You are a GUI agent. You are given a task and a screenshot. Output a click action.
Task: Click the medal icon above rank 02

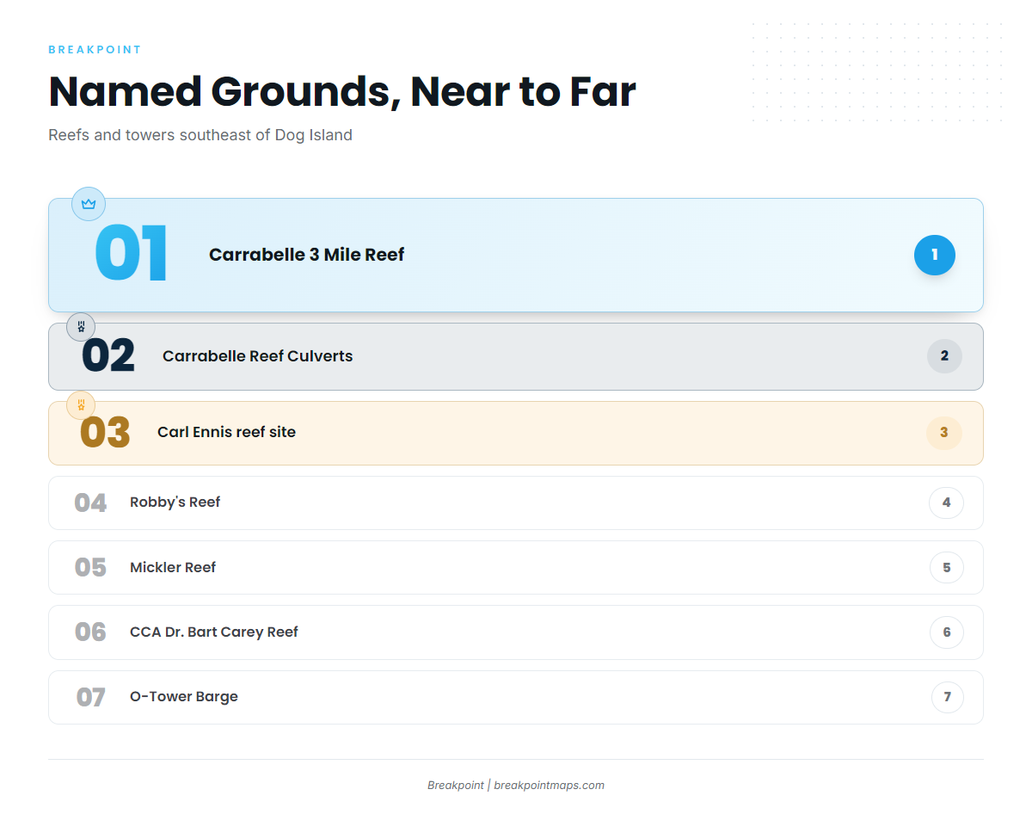pyautogui.click(x=81, y=327)
